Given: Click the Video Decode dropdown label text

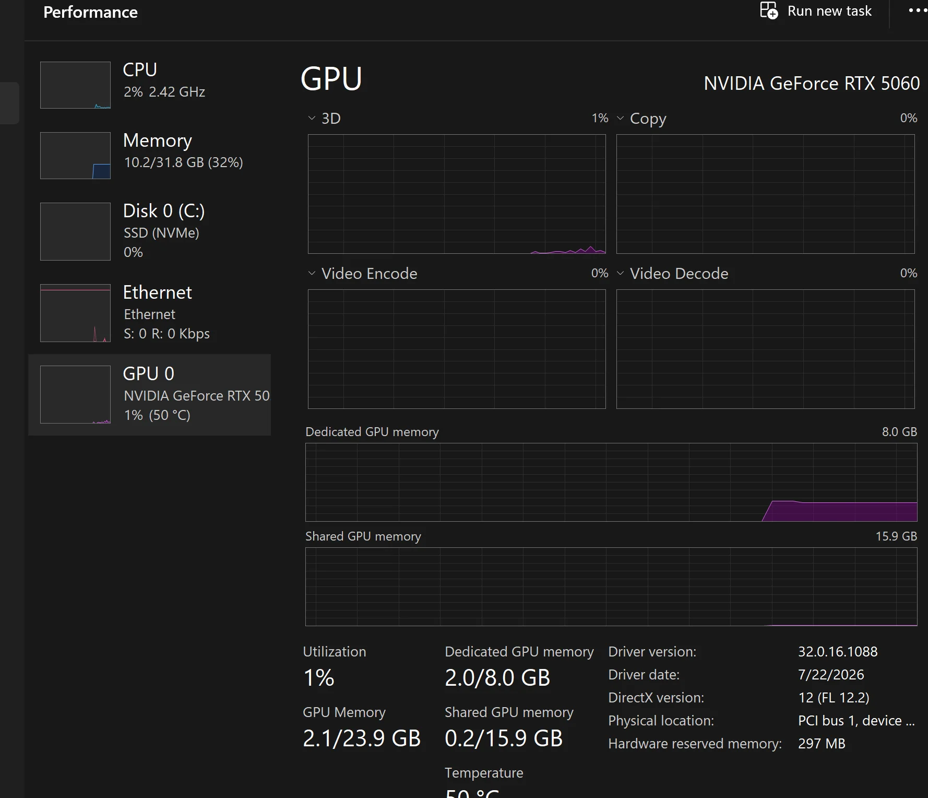Looking at the screenshot, I should (x=679, y=274).
